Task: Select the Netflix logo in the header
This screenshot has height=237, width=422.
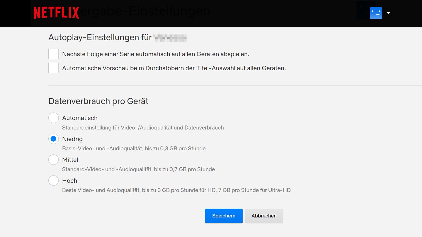Action: pyautogui.click(x=56, y=12)
